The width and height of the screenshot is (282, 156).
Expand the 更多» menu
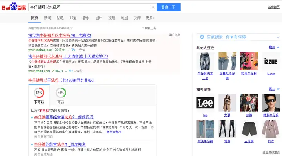coord(150,18)
